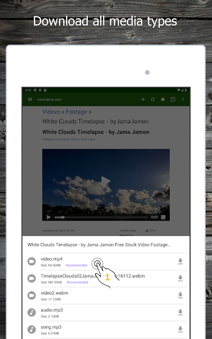Click the bold White Clouds Timelapse heading
This screenshot has height=339, width=212.
pos(96,132)
